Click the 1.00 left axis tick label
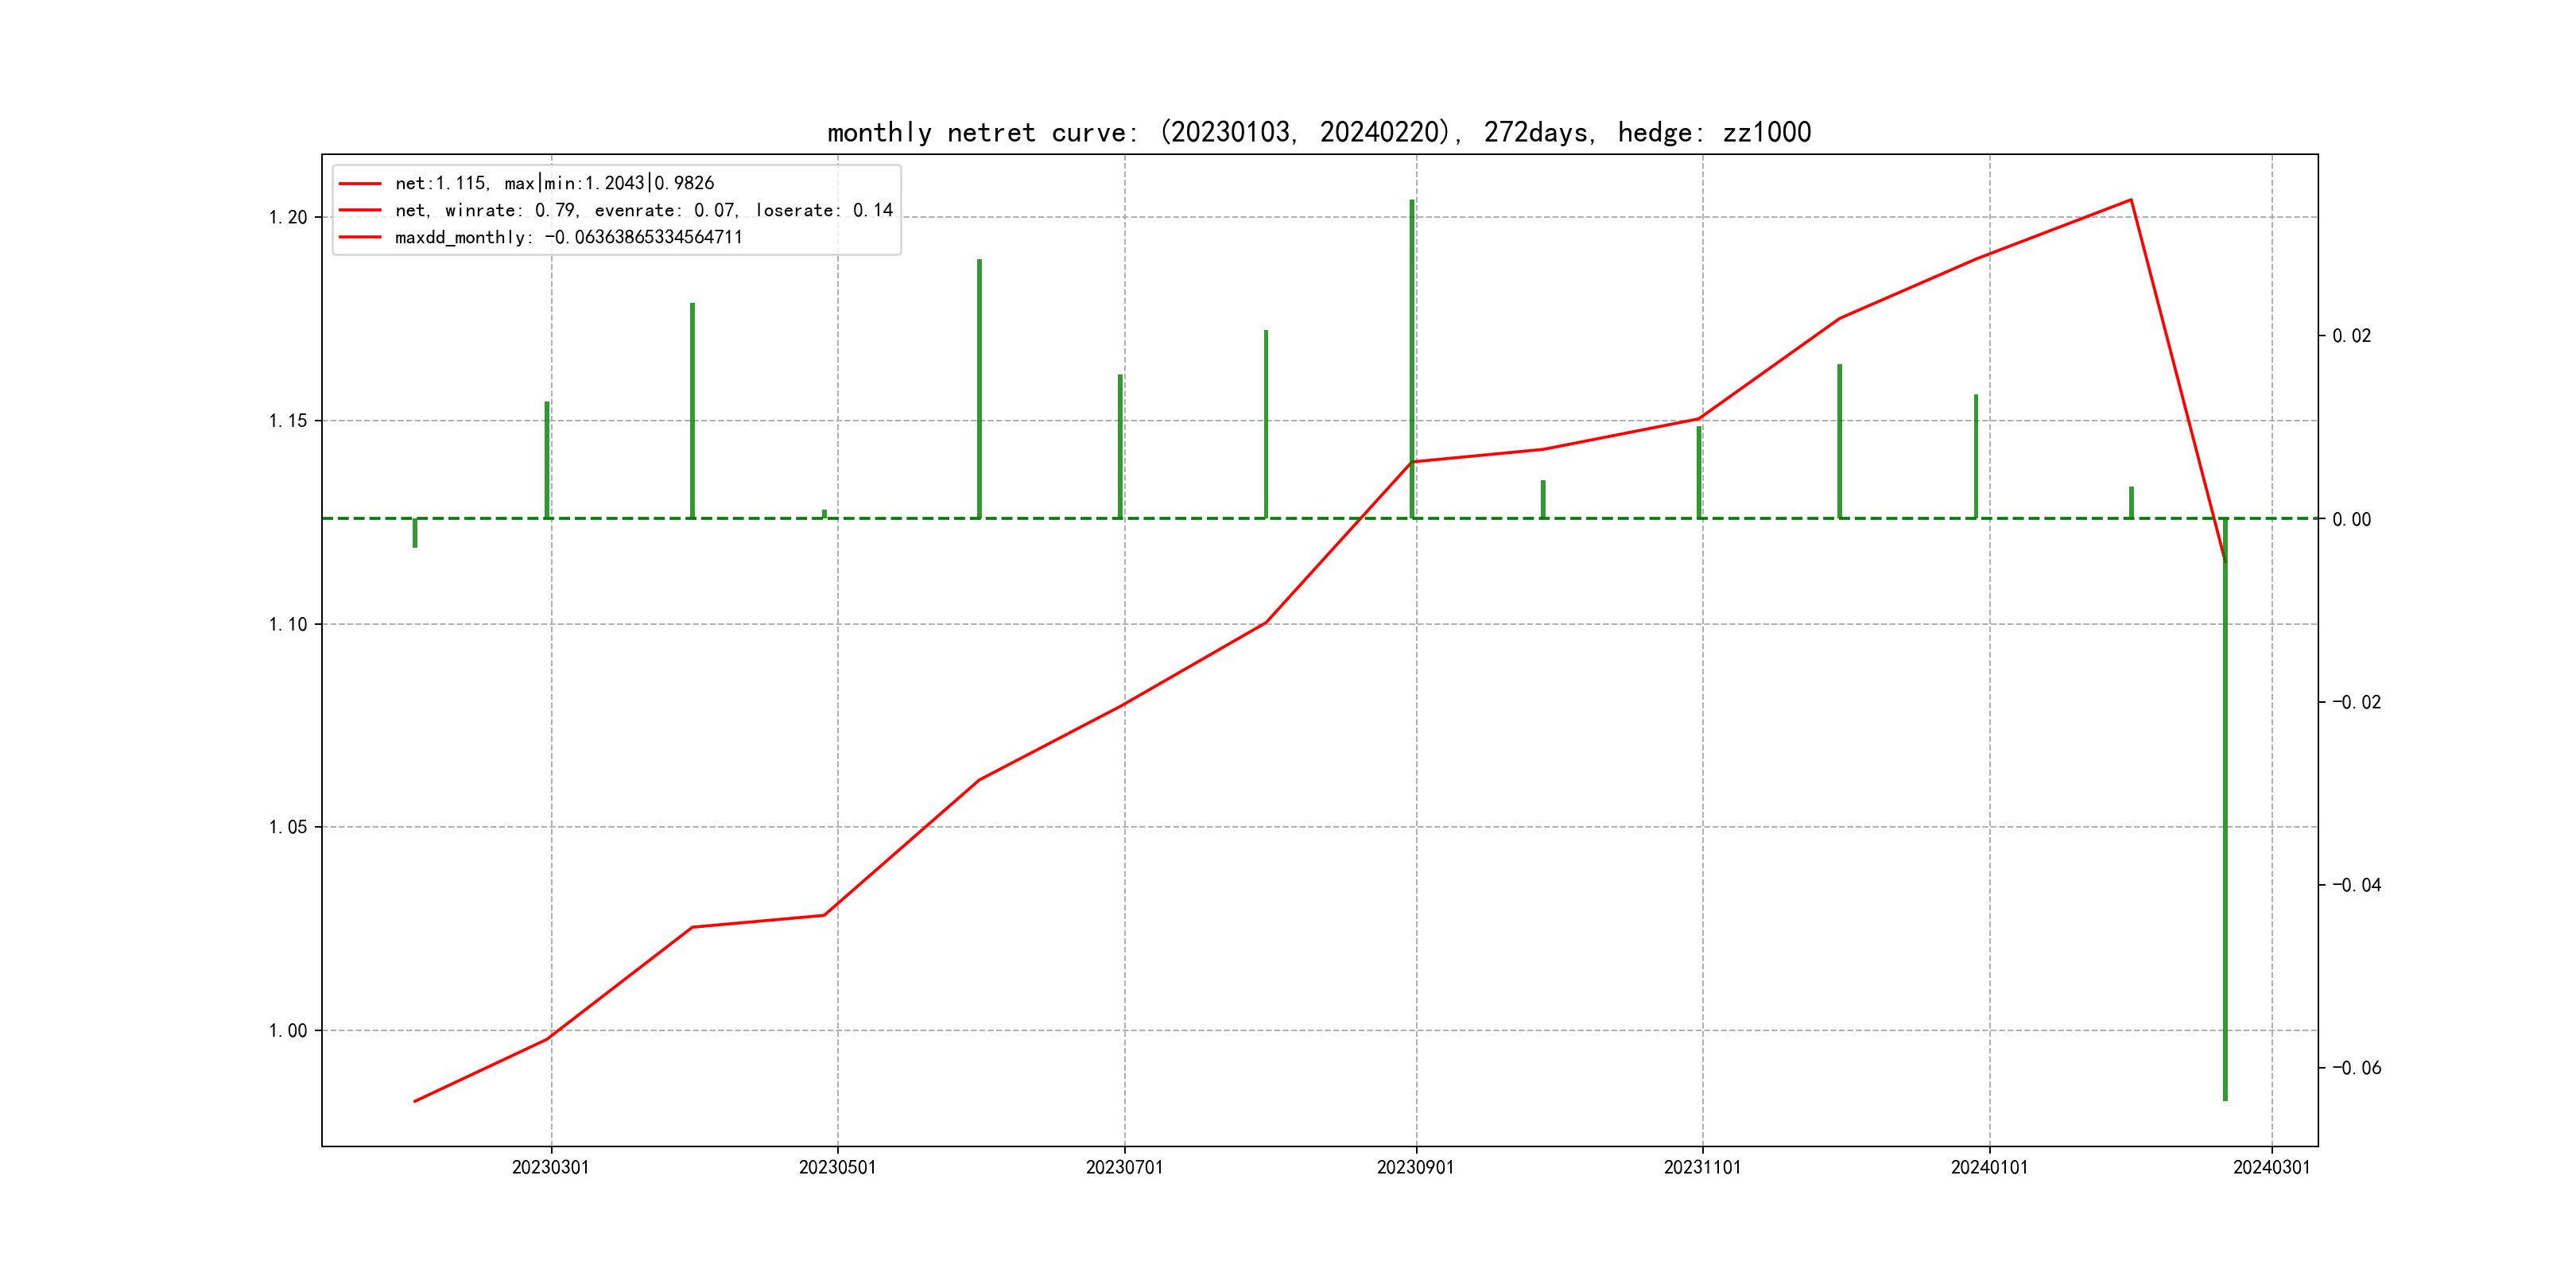Viewport: 2576px width, 1288px height. [x=288, y=1030]
